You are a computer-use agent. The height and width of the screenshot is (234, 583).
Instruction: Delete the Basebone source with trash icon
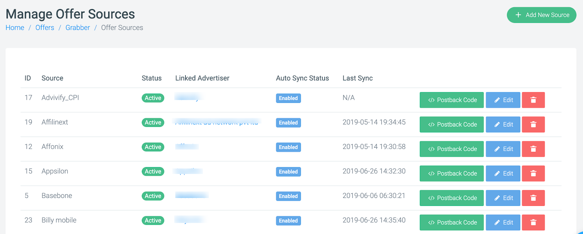click(533, 198)
